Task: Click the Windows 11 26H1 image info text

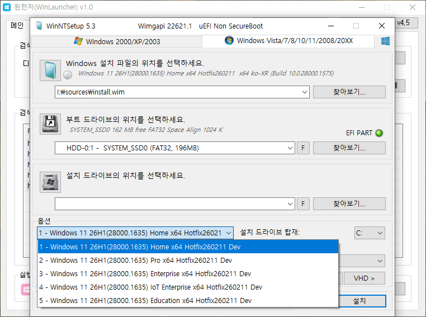Action: point(206,73)
